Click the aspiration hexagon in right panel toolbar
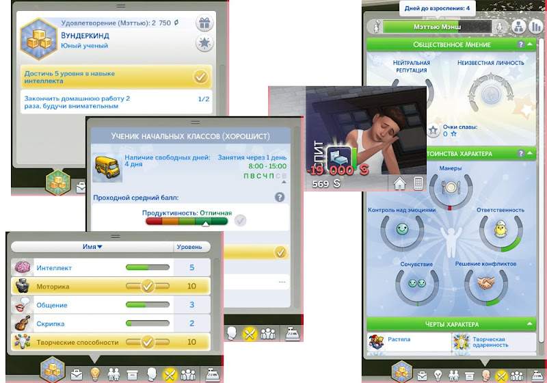 (402, 372)
